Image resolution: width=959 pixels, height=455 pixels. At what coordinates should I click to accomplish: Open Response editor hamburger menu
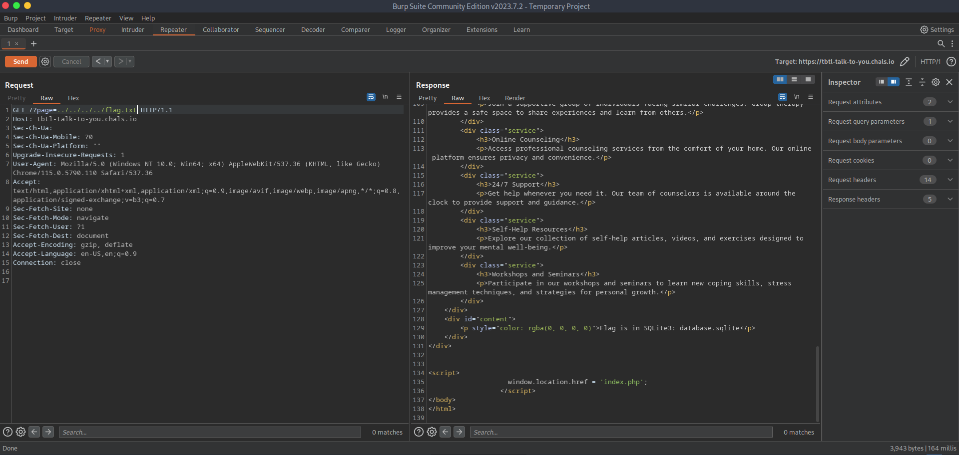811,97
